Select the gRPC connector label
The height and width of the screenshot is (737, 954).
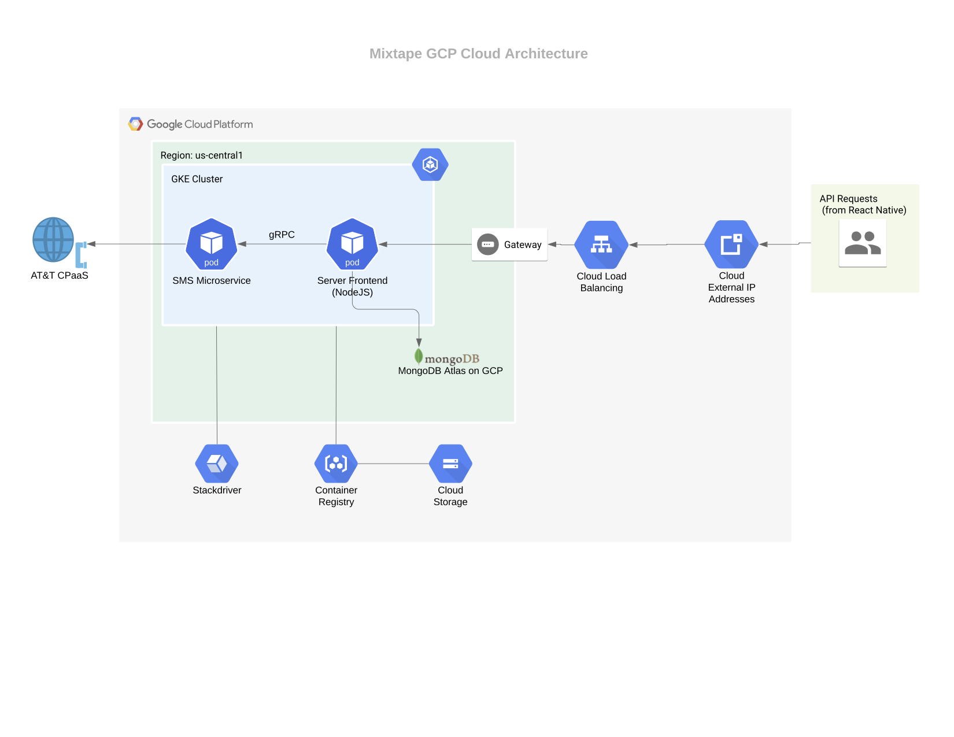coord(282,235)
